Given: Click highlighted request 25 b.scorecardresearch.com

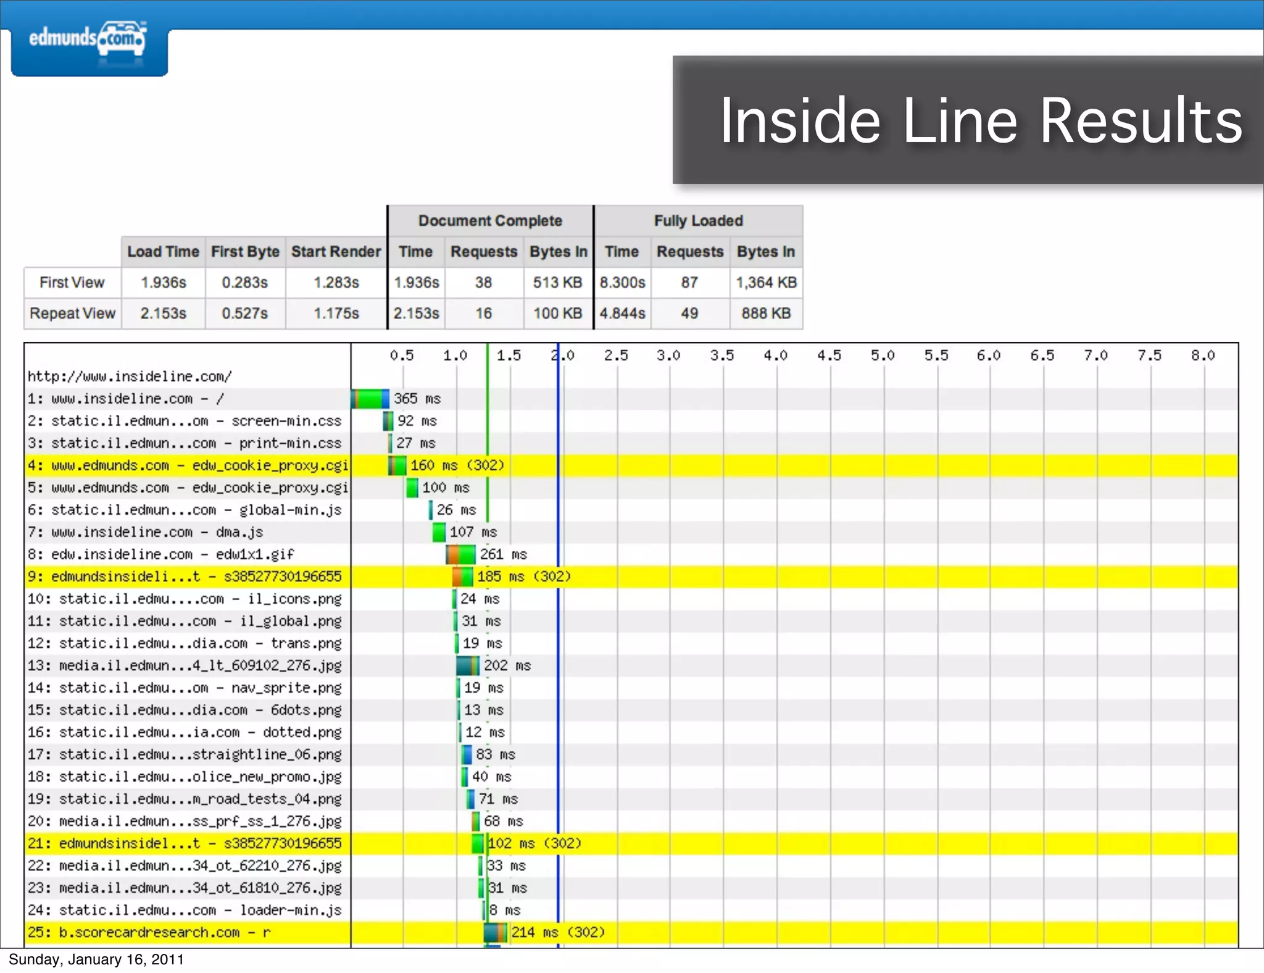Looking at the screenshot, I should 631,932.
